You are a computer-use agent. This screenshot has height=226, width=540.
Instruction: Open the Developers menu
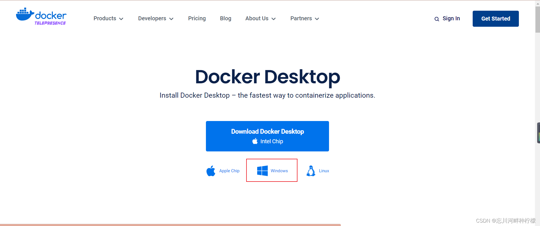click(156, 19)
